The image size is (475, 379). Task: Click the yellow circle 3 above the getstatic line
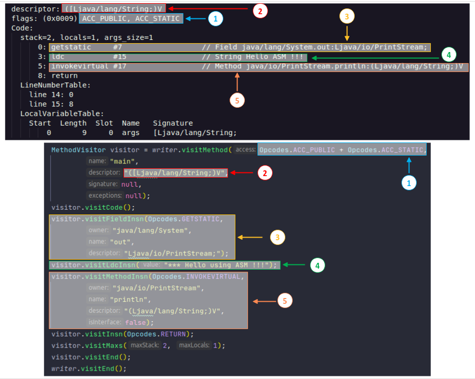point(347,16)
